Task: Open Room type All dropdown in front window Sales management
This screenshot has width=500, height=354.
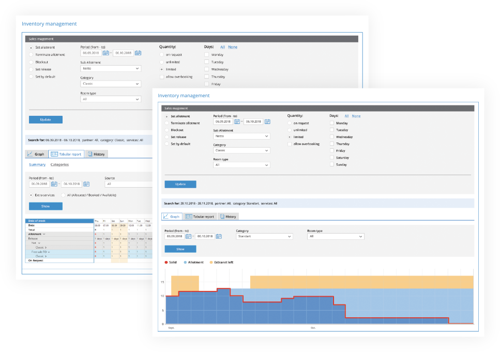Action: pyautogui.click(x=241, y=165)
